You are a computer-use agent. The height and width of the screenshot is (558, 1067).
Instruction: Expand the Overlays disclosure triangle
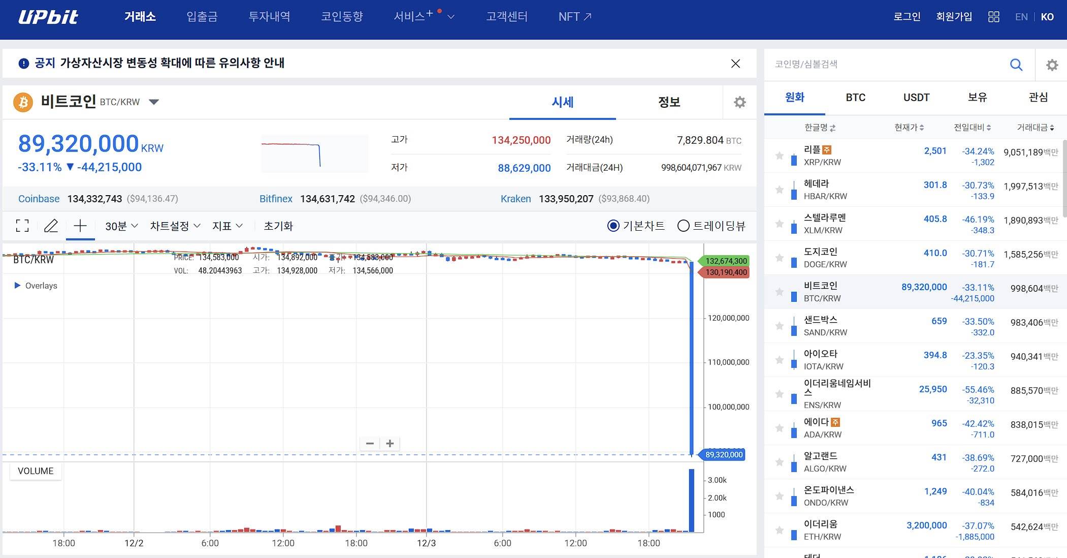click(x=18, y=286)
